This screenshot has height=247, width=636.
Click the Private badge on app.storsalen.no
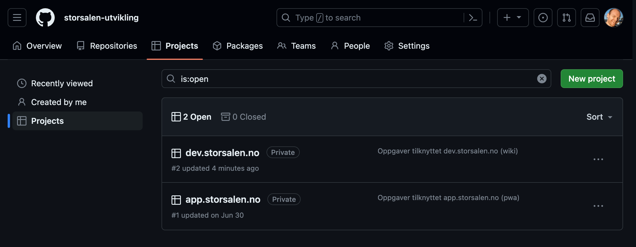(x=284, y=199)
